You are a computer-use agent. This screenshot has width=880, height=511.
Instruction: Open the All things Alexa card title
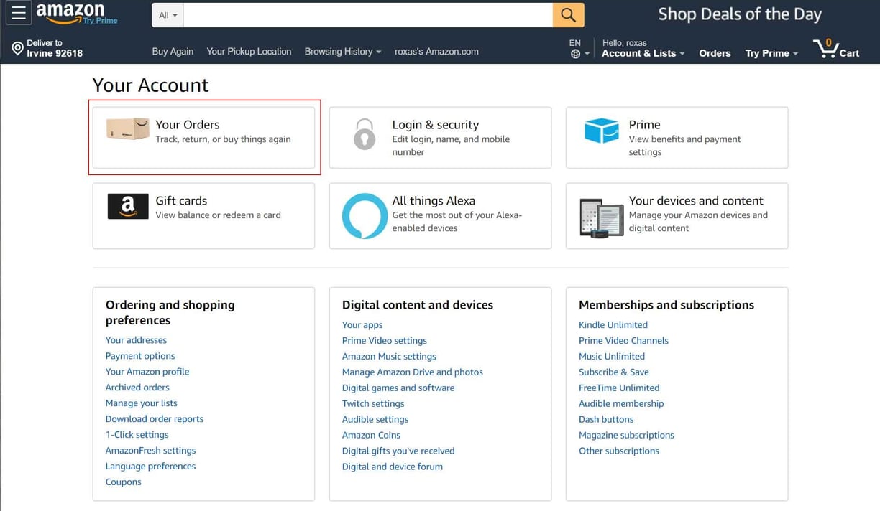pos(434,201)
